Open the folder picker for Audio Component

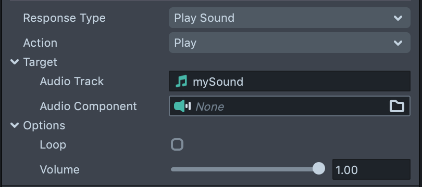397,106
